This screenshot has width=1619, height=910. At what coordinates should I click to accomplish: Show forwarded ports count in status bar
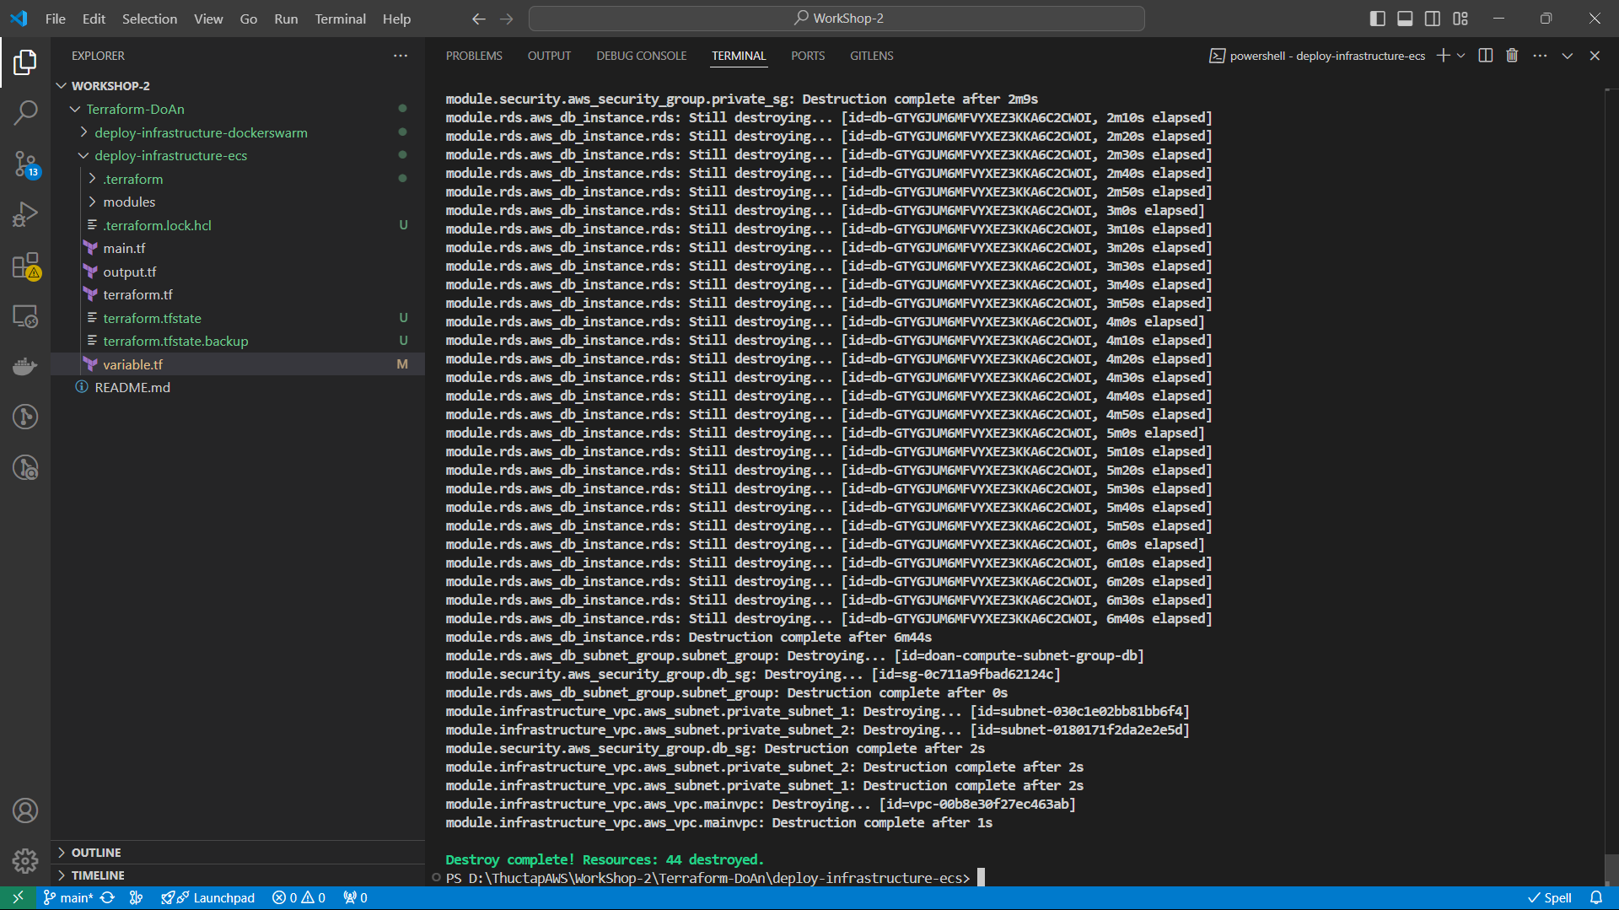[x=355, y=897]
